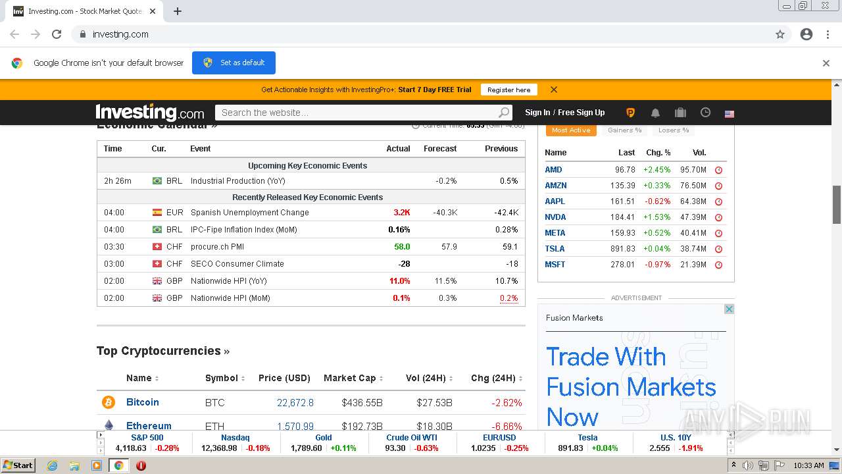Viewport: 842px width, 474px height.
Task: Select the Most Active tab
Action: (571, 130)
